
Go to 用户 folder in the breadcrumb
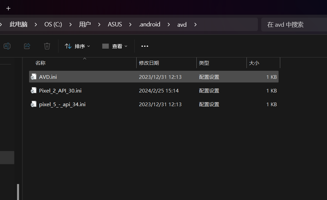[x=85, y=24]
